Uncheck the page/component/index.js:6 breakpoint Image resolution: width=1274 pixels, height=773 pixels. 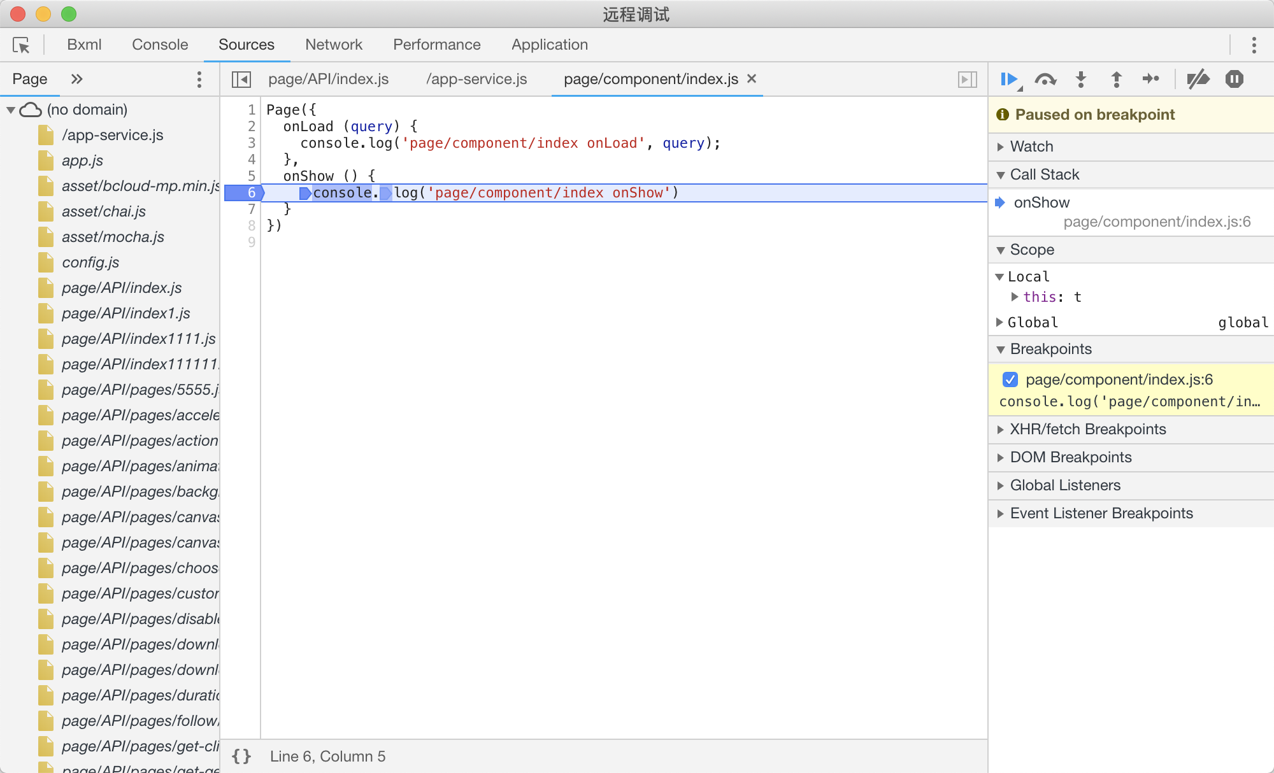click(x=1010, y=379)
